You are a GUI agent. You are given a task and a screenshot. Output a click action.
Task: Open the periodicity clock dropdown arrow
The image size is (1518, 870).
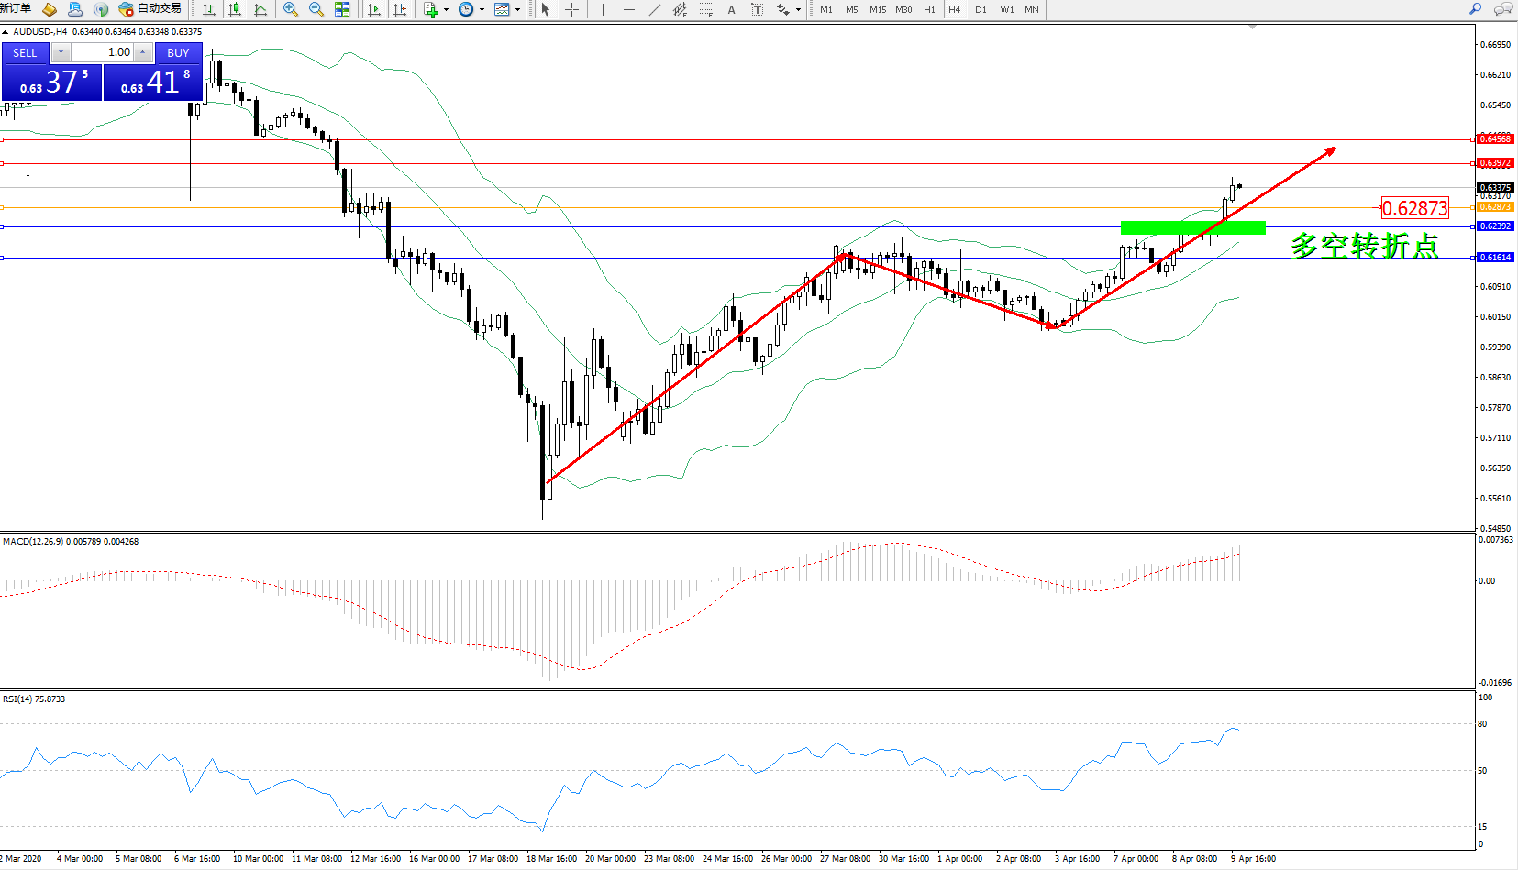482,10
